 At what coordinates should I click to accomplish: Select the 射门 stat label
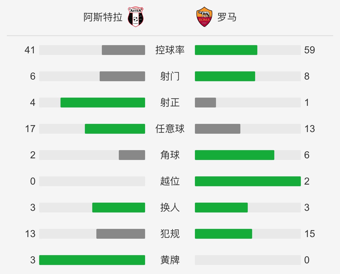coord(170,76)
